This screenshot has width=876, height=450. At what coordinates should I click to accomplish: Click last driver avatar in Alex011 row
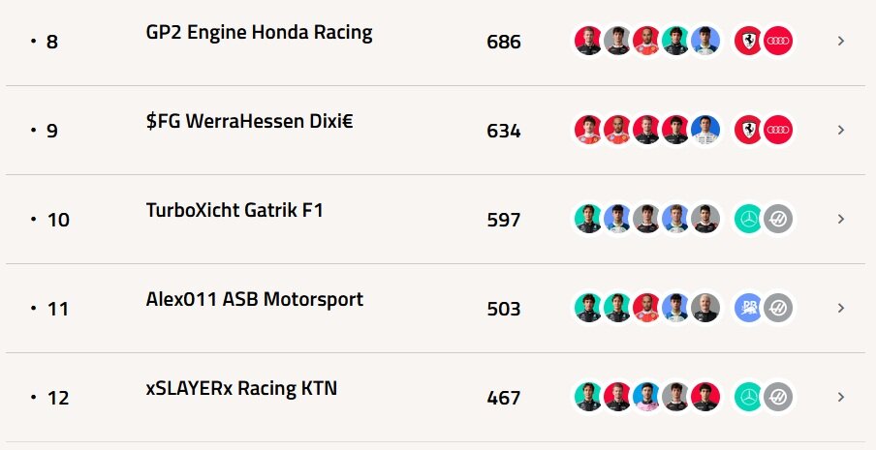click(x=705, y=308)
